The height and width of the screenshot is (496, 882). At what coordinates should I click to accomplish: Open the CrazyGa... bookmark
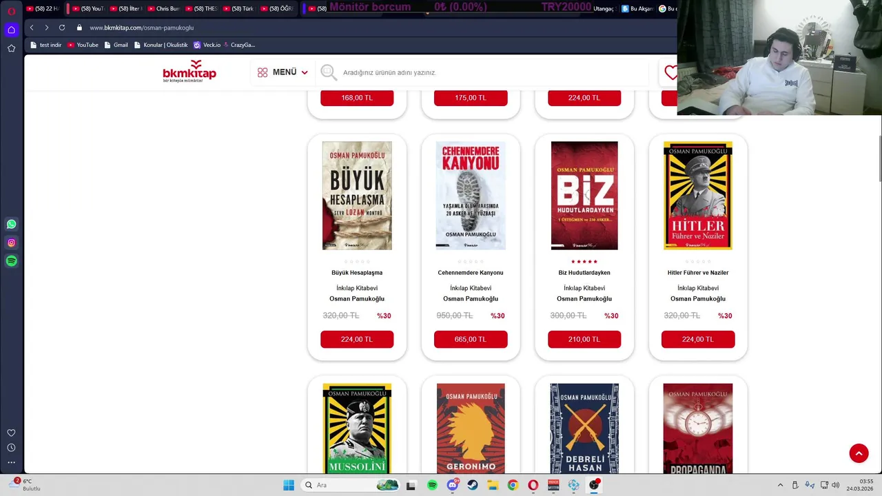tap(238, 45)
